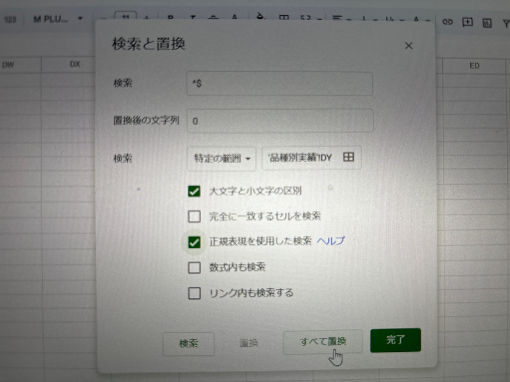510x382 pixels.
Task: Open the 特定の範囲 search scope dropdown
Action: (x=222, y=158)
